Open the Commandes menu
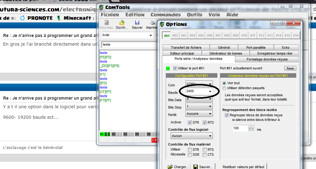The width and height of the screenshot is (316, 169). (166, 15)
